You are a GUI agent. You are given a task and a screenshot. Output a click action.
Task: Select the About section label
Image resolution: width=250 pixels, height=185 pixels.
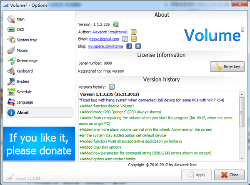pos(23,113)
